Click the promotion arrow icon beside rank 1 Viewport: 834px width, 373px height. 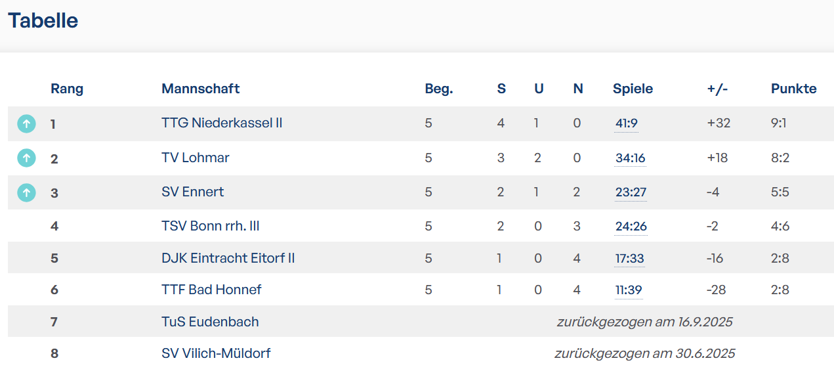point(26,123)
